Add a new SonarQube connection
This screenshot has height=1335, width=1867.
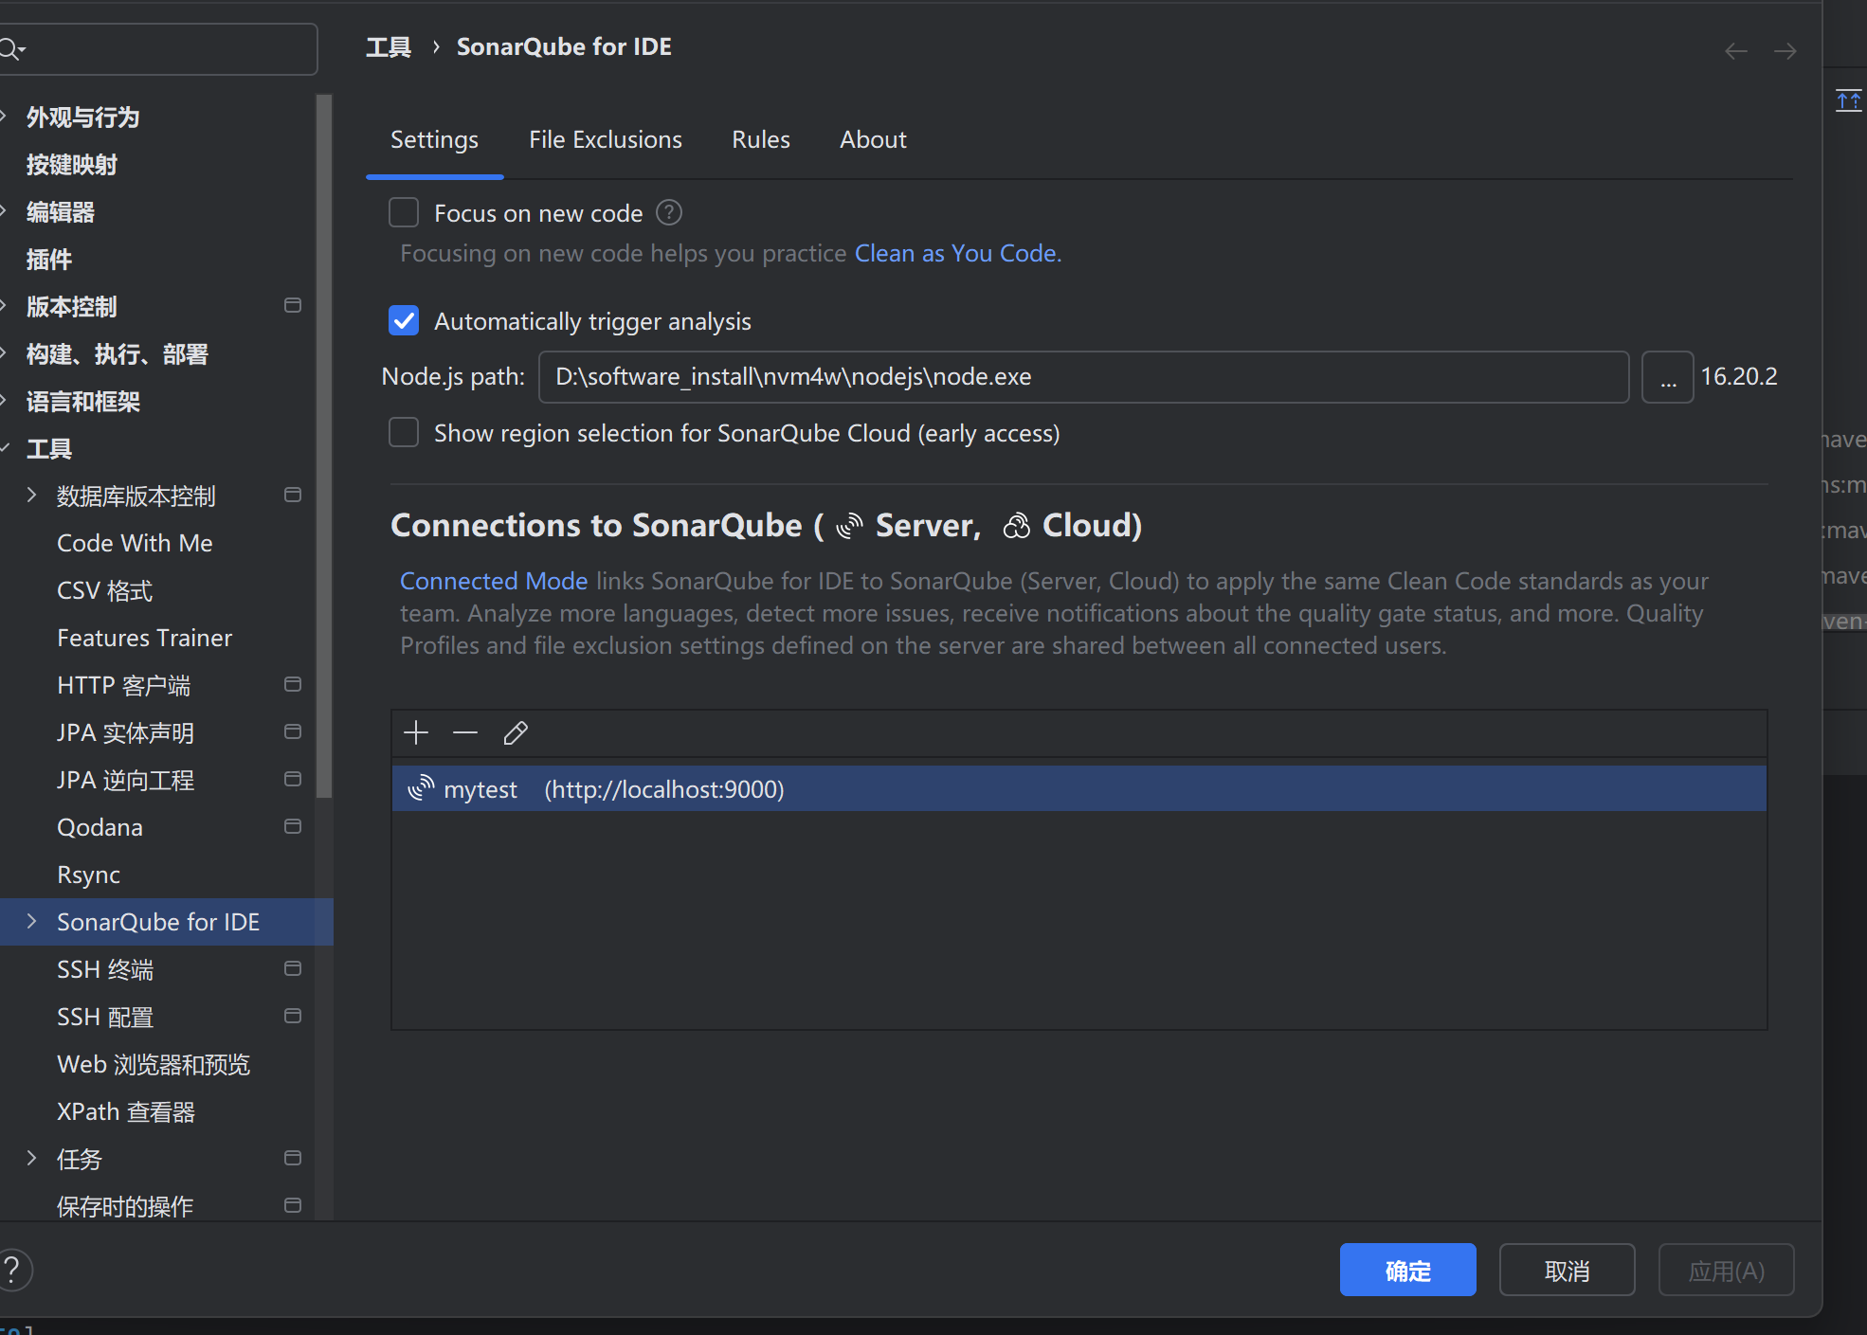coord(415,731)
